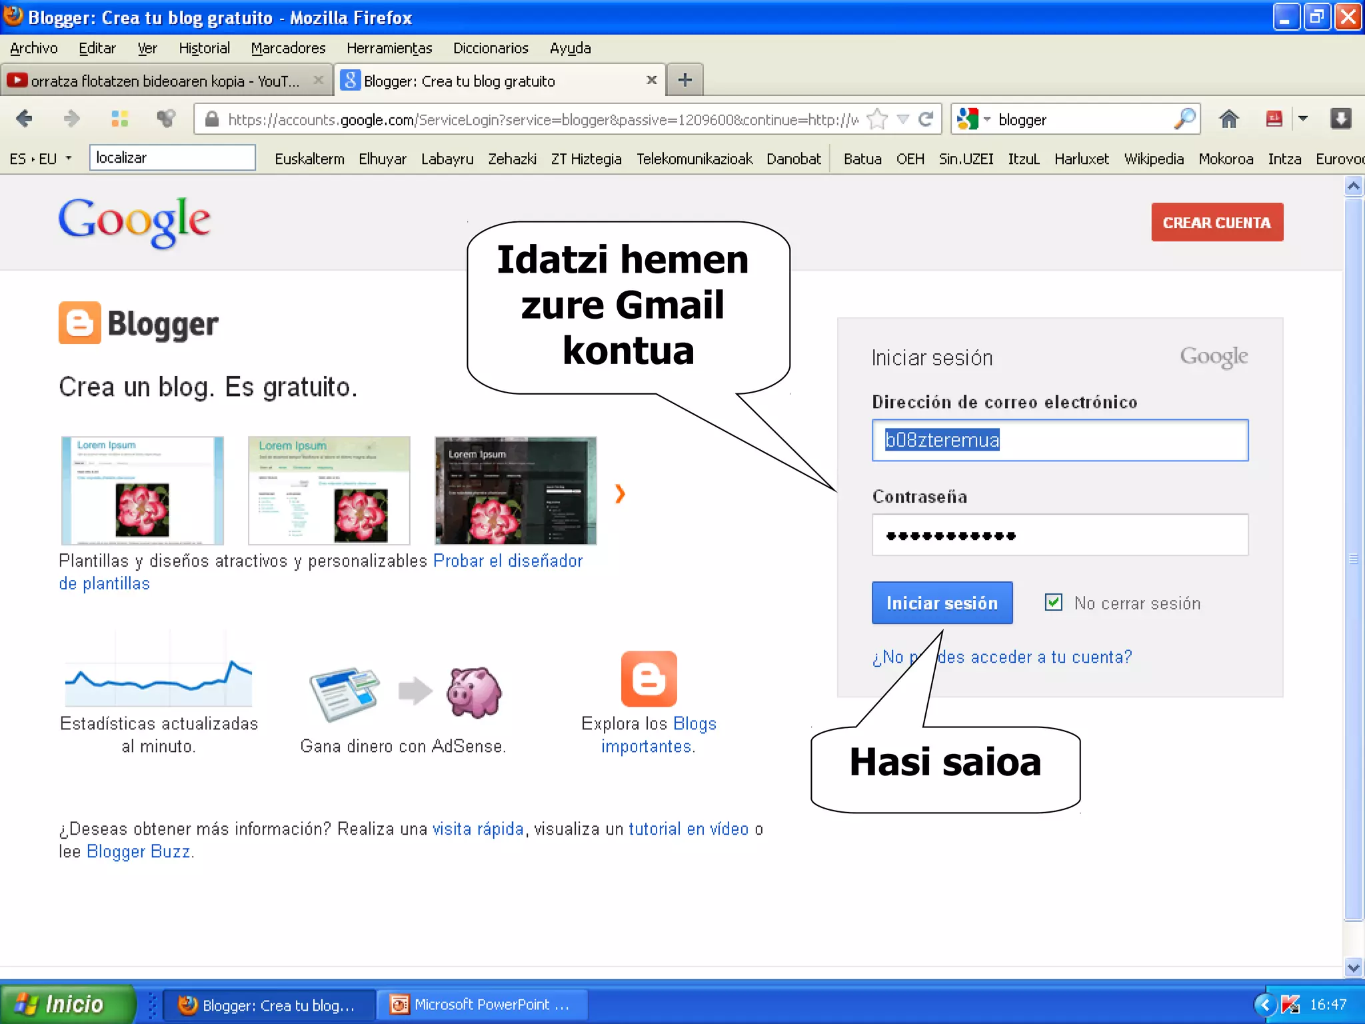The width and height of the screenshot is (1365, 1024).
Task: Click the AdSense piggy bank image
Action: coord(474,692)
